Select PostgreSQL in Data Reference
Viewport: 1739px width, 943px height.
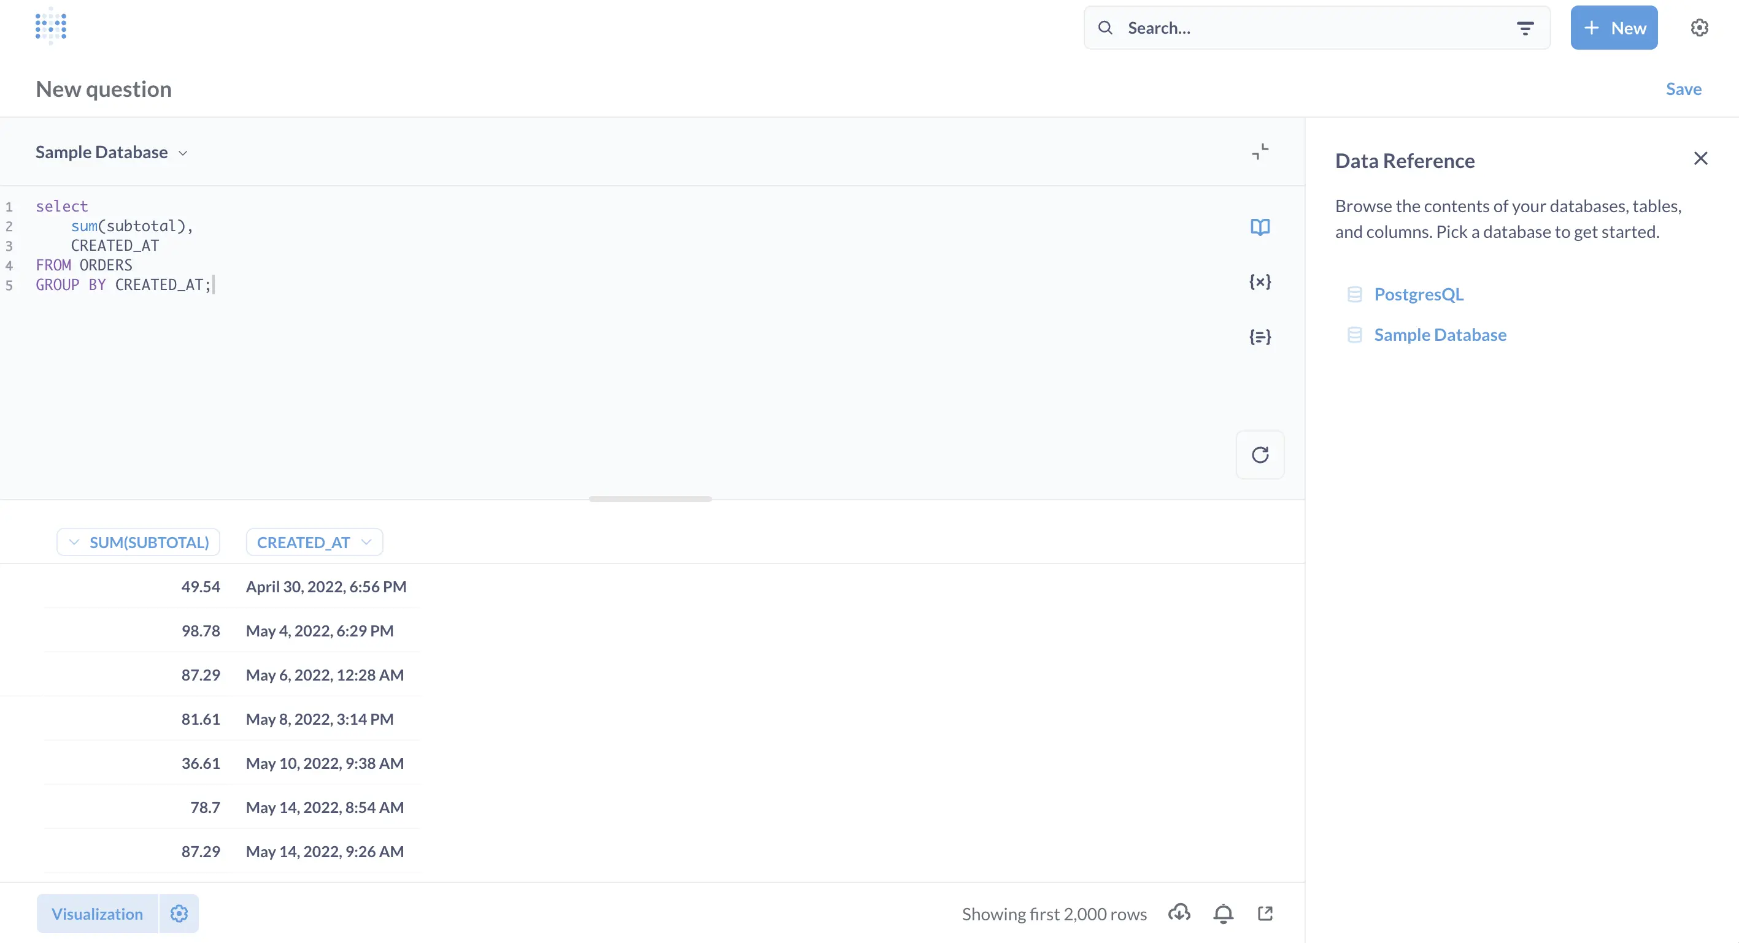(1418, 294)
